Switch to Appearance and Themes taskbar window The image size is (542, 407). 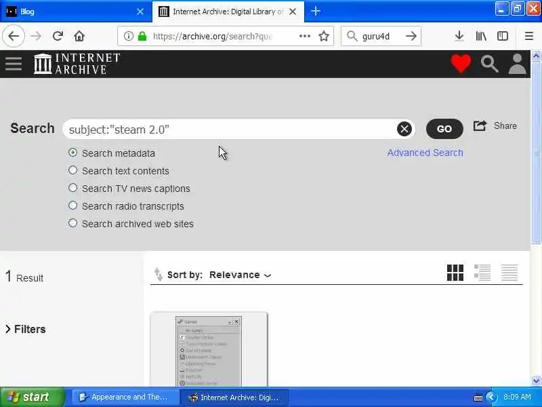pyautogui.click(x=125, y=397)
